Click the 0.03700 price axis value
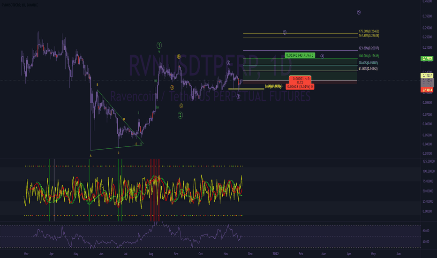Screen dimensions: 437x258 coord(427,153)
